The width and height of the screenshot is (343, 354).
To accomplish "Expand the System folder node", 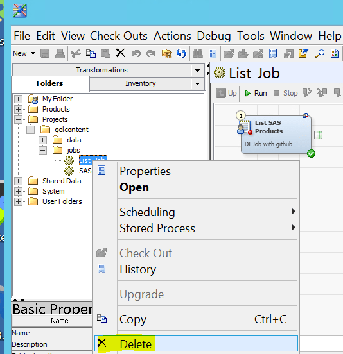I will 19,192.
